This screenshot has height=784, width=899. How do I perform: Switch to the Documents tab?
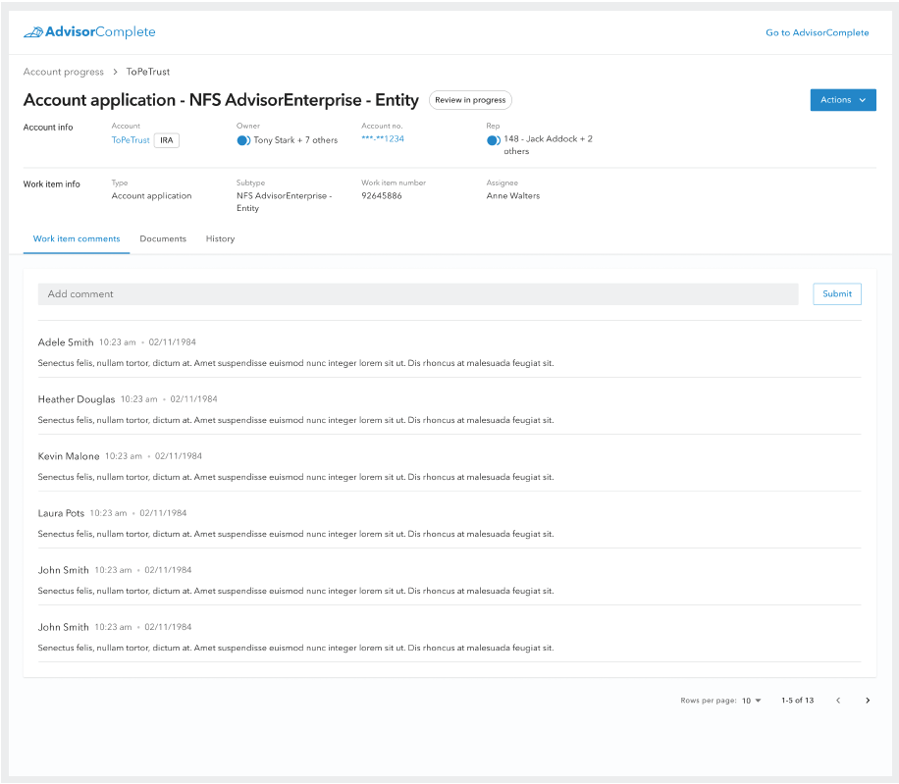coord(163,238)
